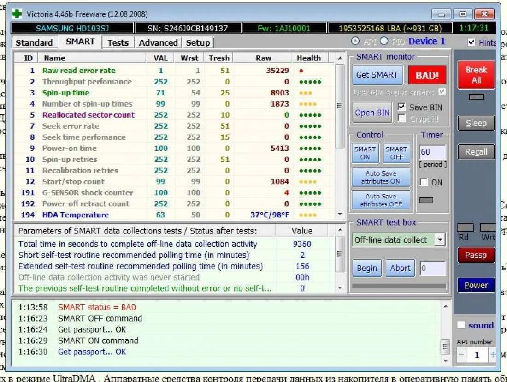The image size is (507, 382).
Task: Click up arrow of log panel scrollbar
Action: pos(446,306)
